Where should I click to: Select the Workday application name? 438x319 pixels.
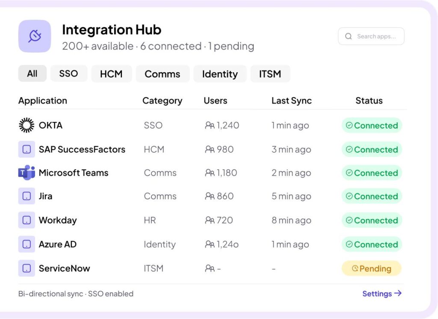click(x=58, y=220)
